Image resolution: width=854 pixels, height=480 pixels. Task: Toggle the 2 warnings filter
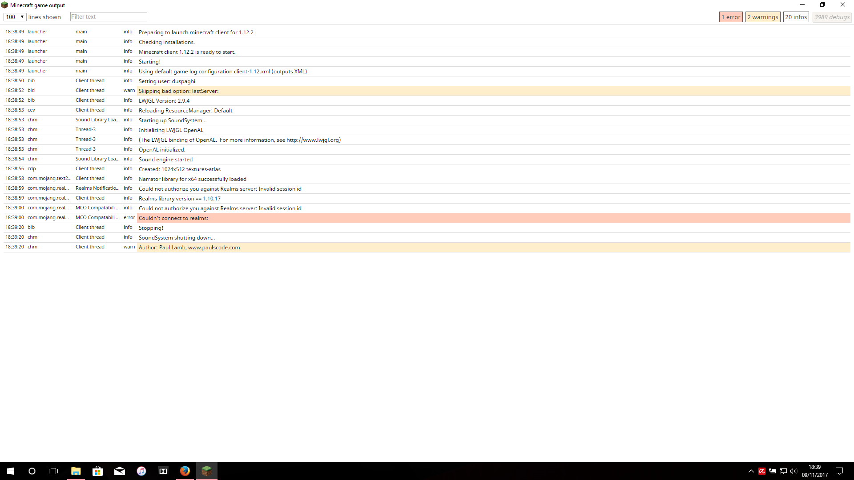(762, 17)
